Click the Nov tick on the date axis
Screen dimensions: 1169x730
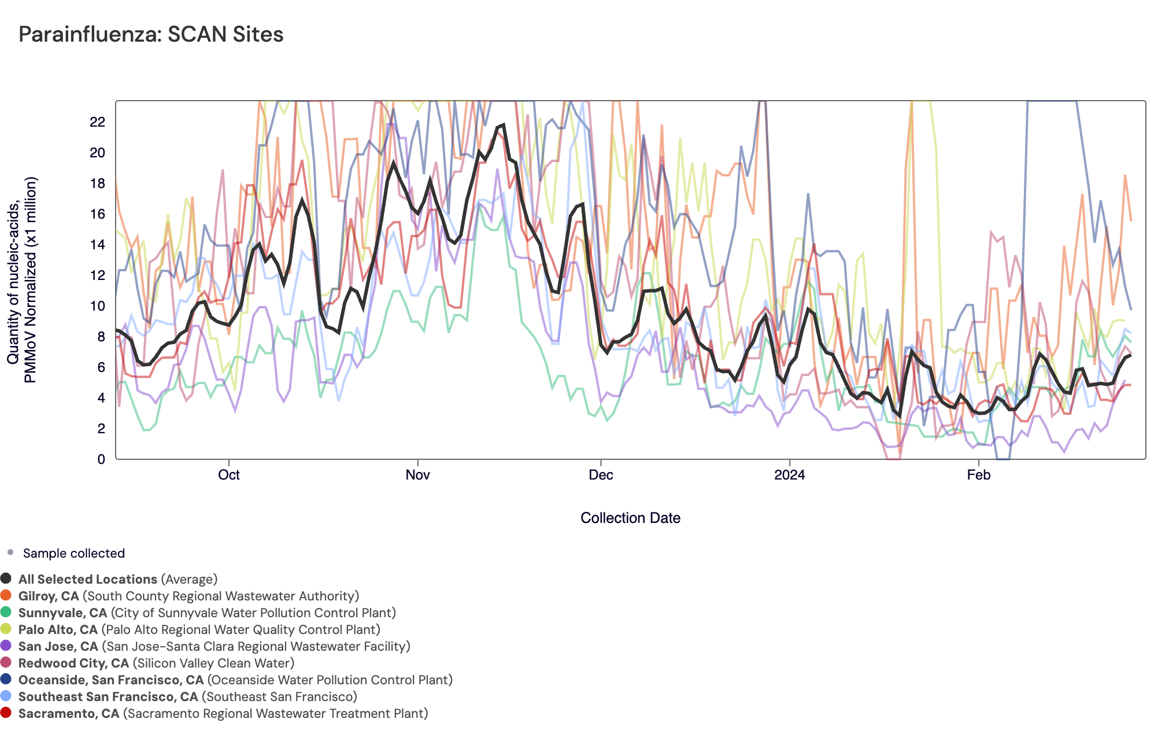coord(417,475)
